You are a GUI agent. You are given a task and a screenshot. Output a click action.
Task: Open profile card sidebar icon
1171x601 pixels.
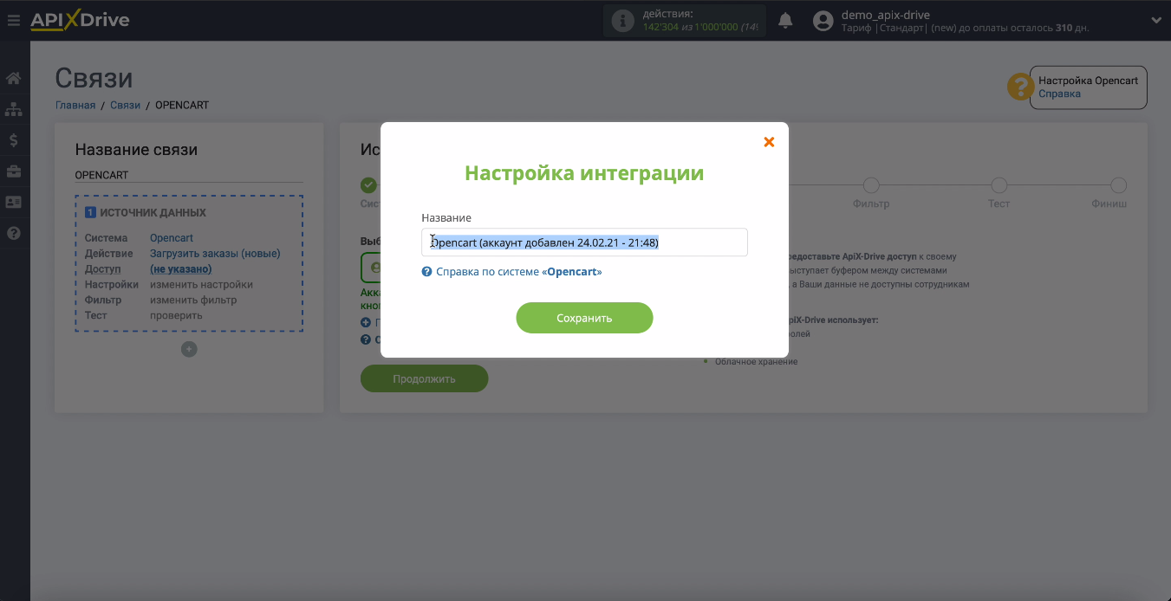14,202
